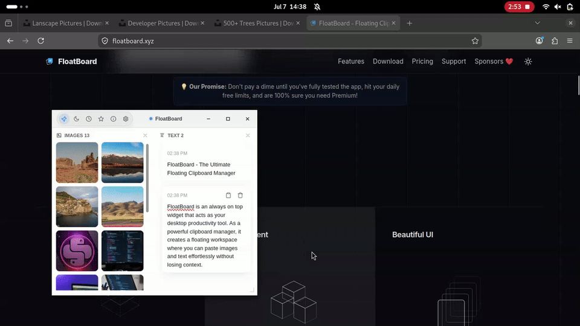The width and height of the screenshot is (580, 326).
Task: Open the extensions puzzle icon
Action: coord(555,41)
